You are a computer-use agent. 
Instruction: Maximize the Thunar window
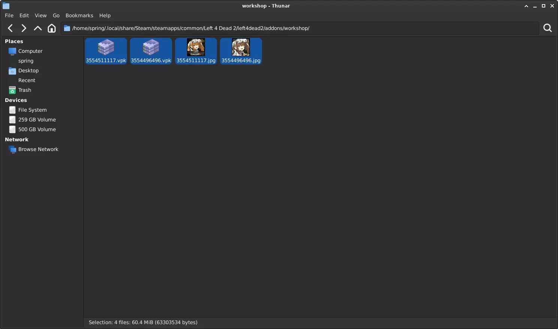(x=543, y=6)
